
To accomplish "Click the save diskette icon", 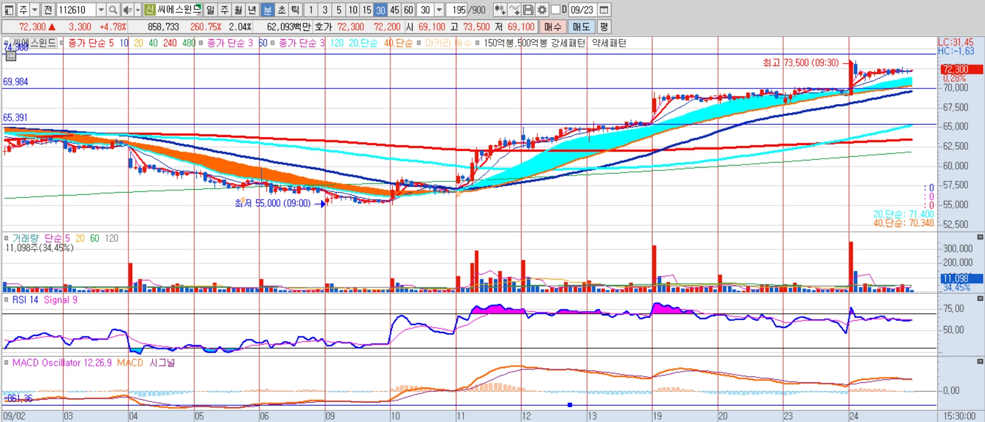I will coord(528,10).
